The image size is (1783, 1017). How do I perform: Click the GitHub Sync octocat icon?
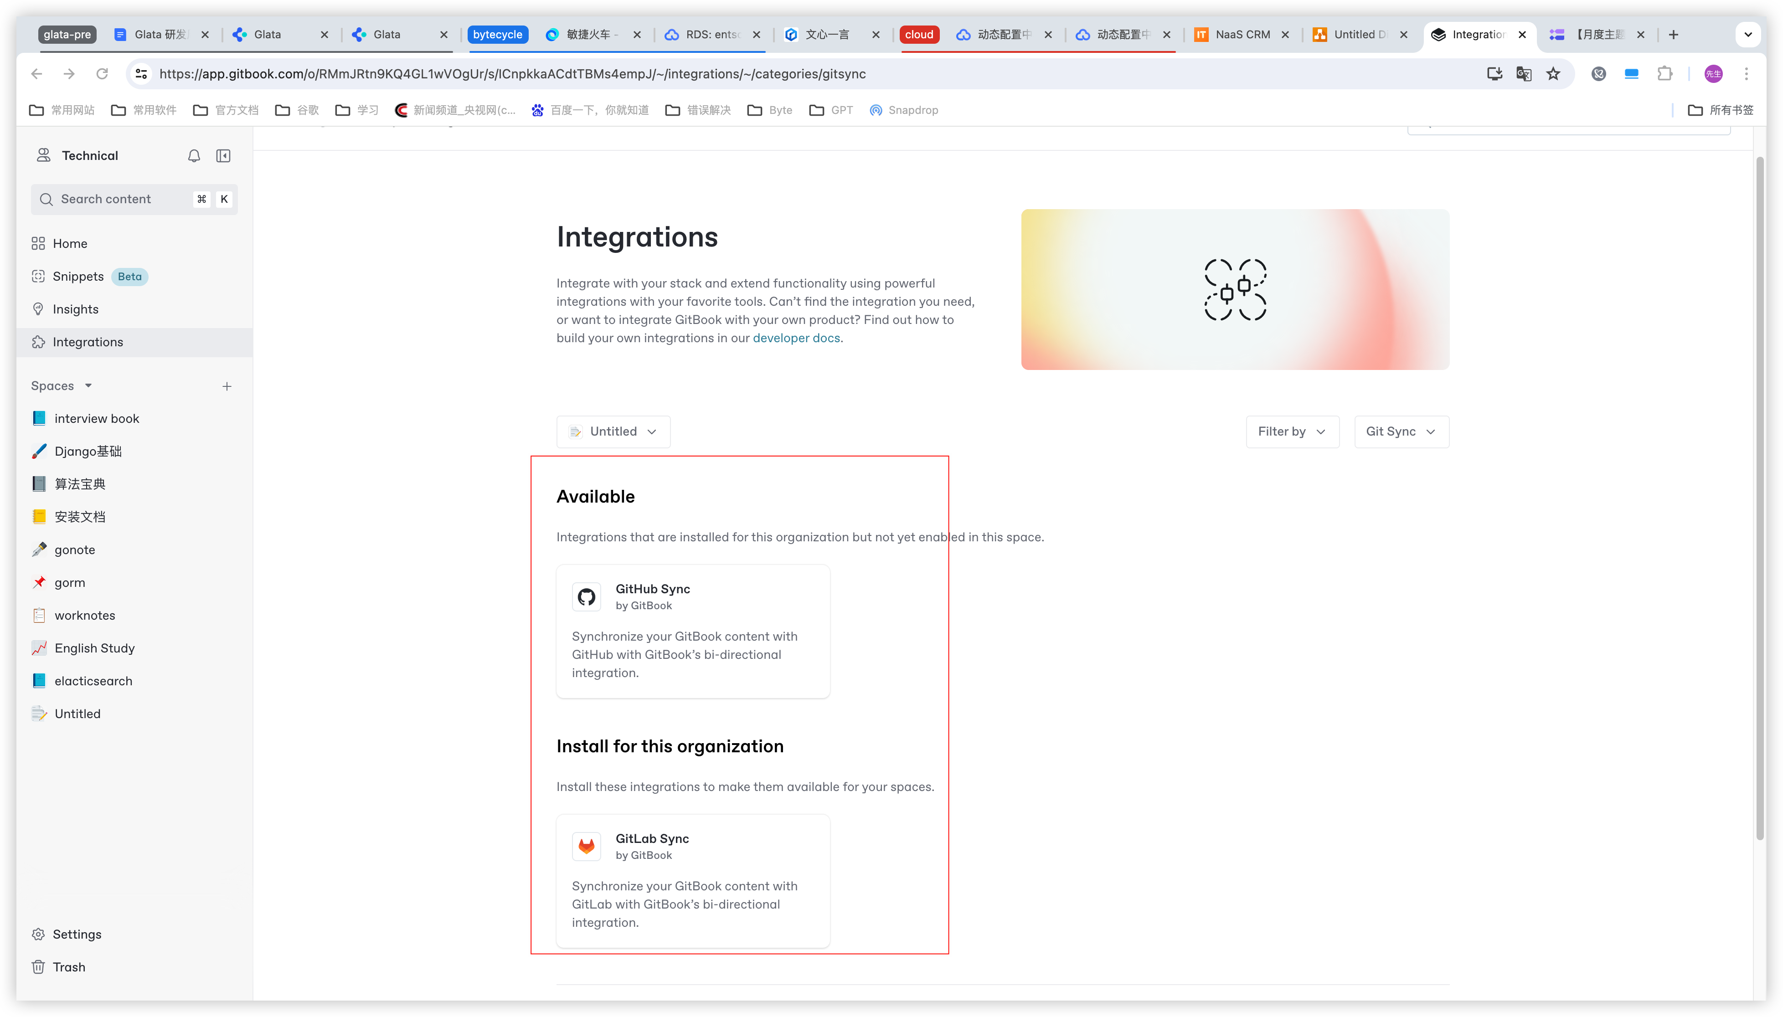click(x=586, y=596)
